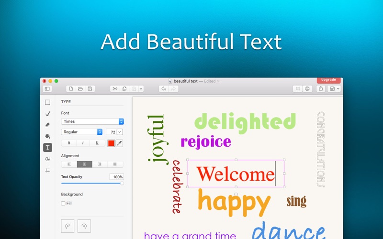Rotate text clockwise button

pos(84,226)
